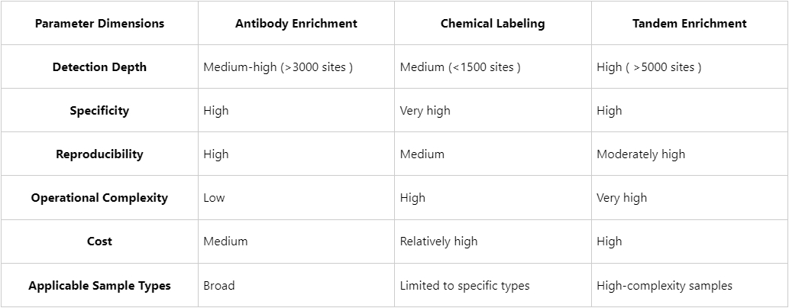Select the Specificity row label
Image resolution: width=789 pixels, height=308 pixels.
click(x=99, y=110)
